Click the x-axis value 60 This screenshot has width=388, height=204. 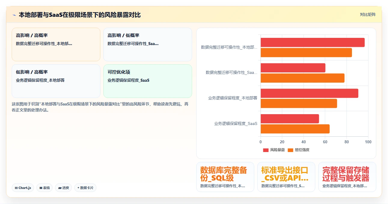click(325, 142)
